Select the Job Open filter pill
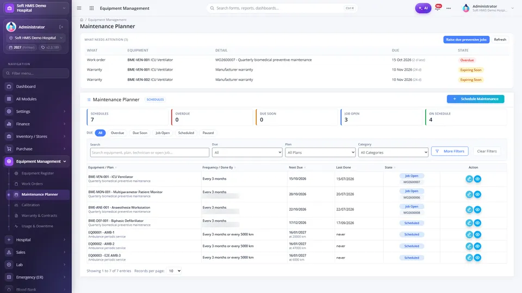 point(163,133)
